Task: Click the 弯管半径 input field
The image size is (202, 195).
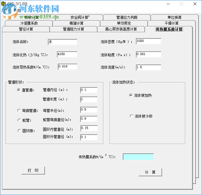Action: pos(89,110)
